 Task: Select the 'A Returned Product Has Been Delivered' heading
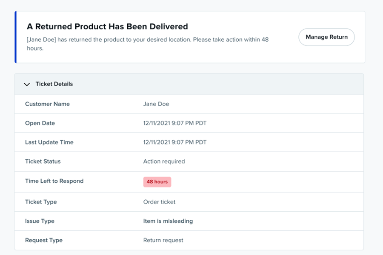[x=107, y=26]
